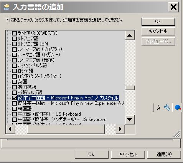Click キャンセル below the top OK button
Viewport: 183px width, 163px height.
coord(158,31)
